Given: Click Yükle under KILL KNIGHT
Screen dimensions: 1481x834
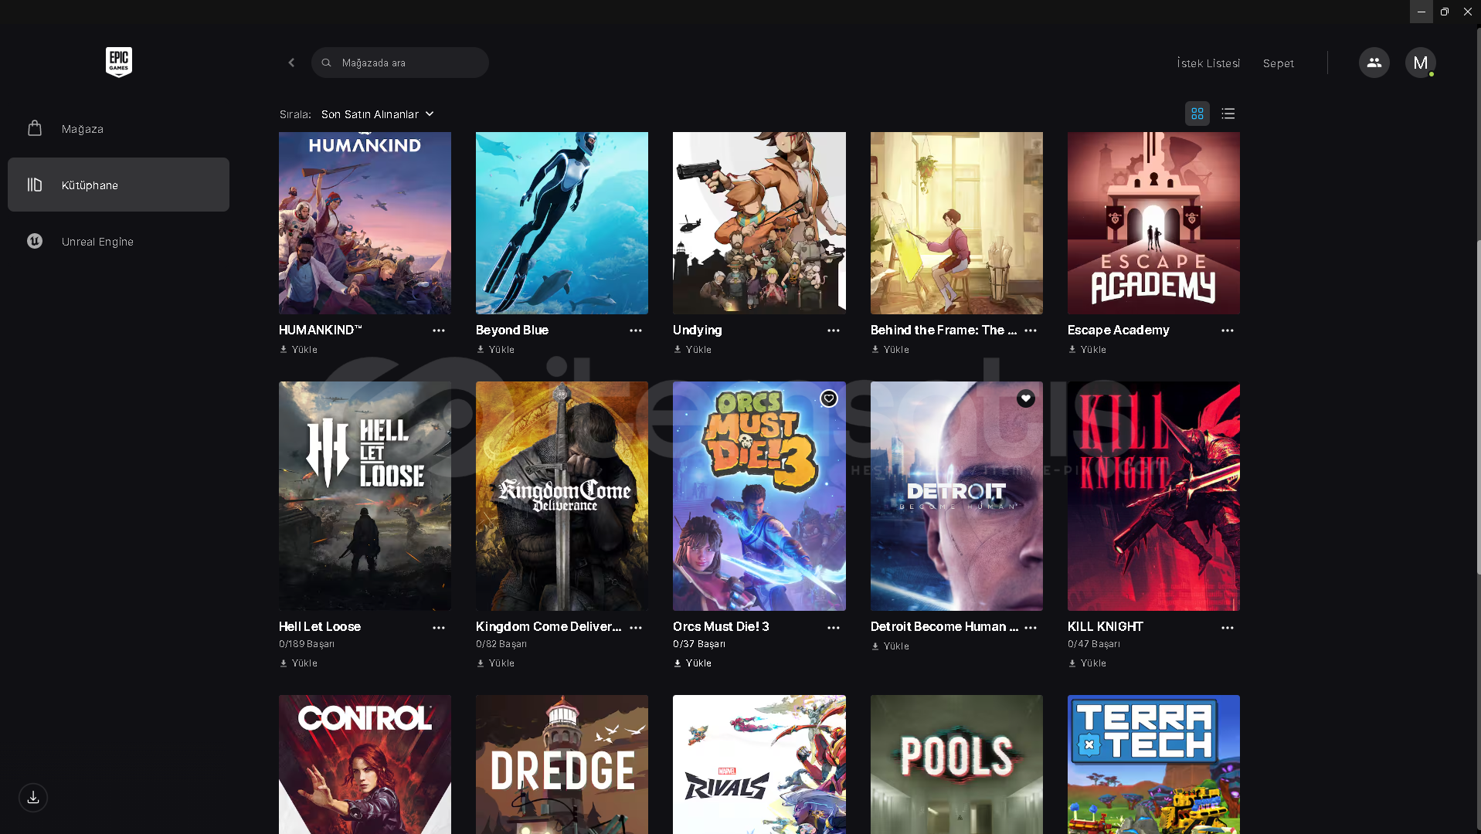Looking at the screenshot, I should tap(1087, 663).
